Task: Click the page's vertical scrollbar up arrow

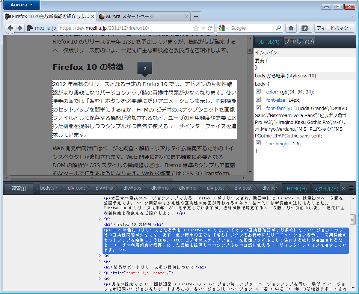Action: pos(250,38)
